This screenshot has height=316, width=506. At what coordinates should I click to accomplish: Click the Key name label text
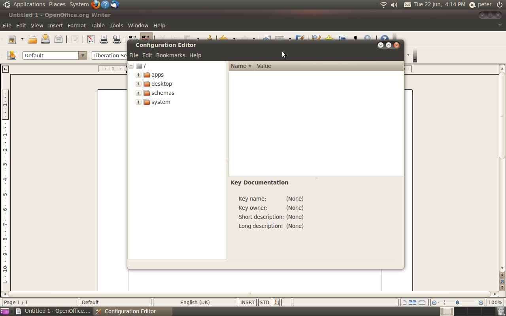point(252,199)
